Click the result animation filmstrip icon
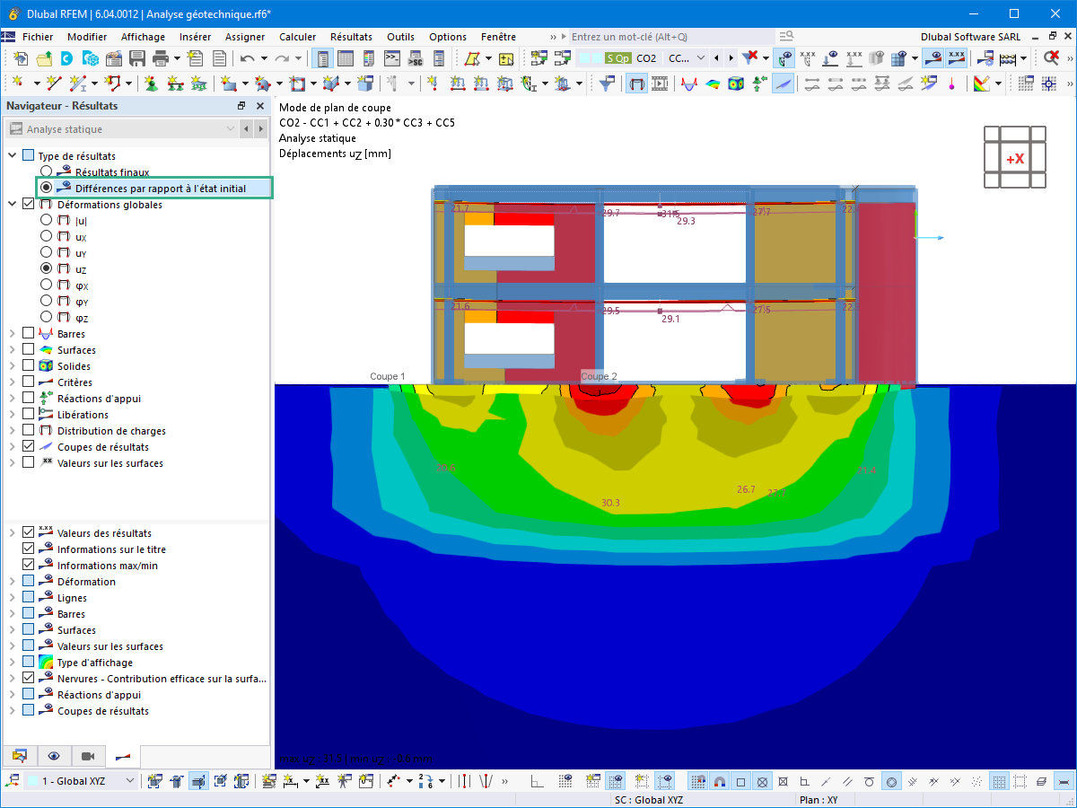 coord(661,83)
